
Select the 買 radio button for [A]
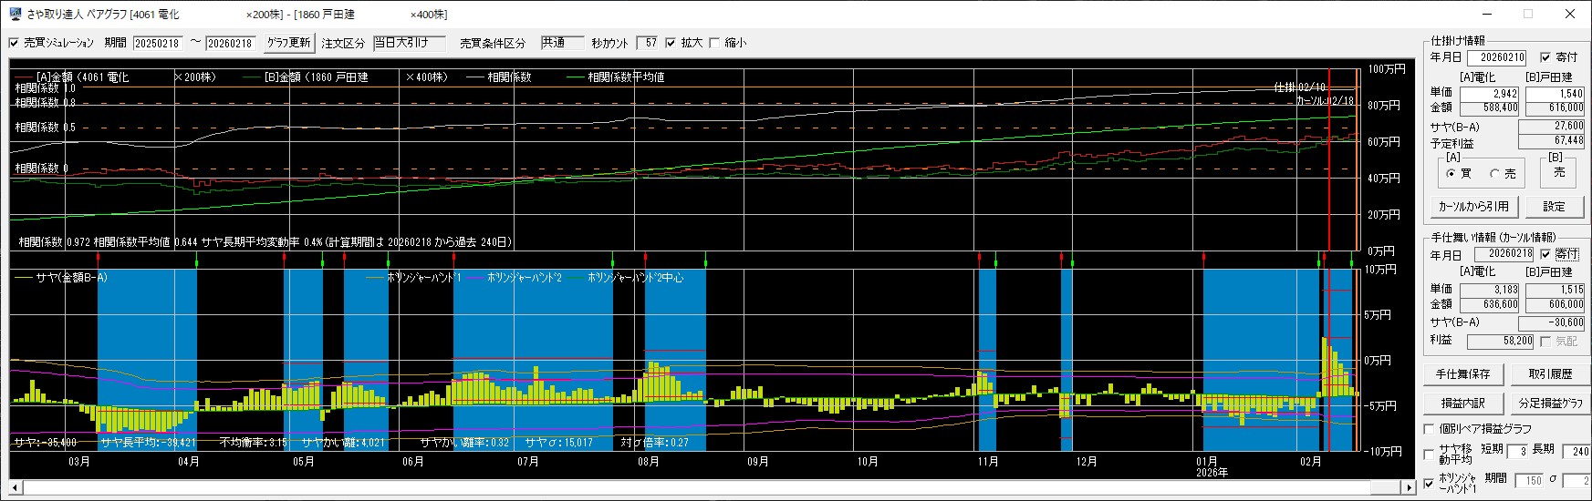(1452, 174)
